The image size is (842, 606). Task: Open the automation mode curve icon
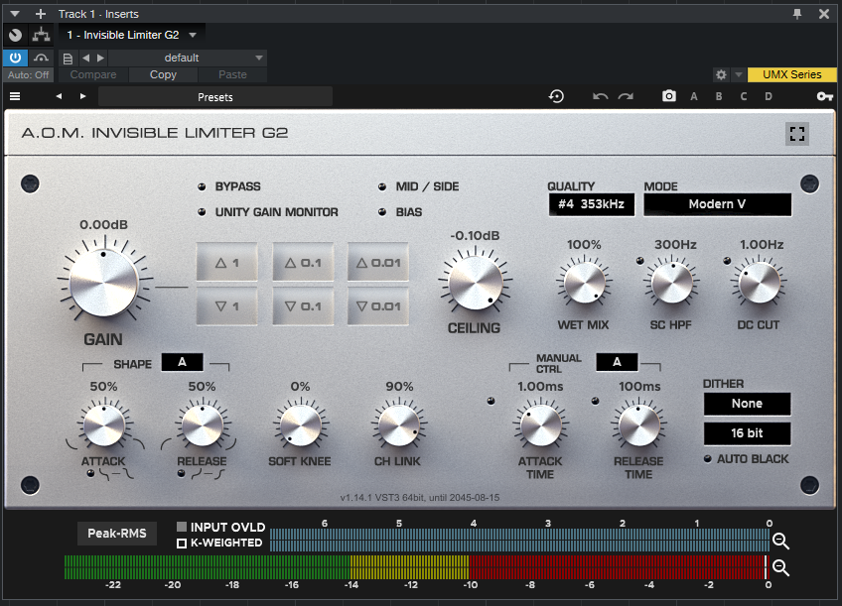click(x=41, y=58)
